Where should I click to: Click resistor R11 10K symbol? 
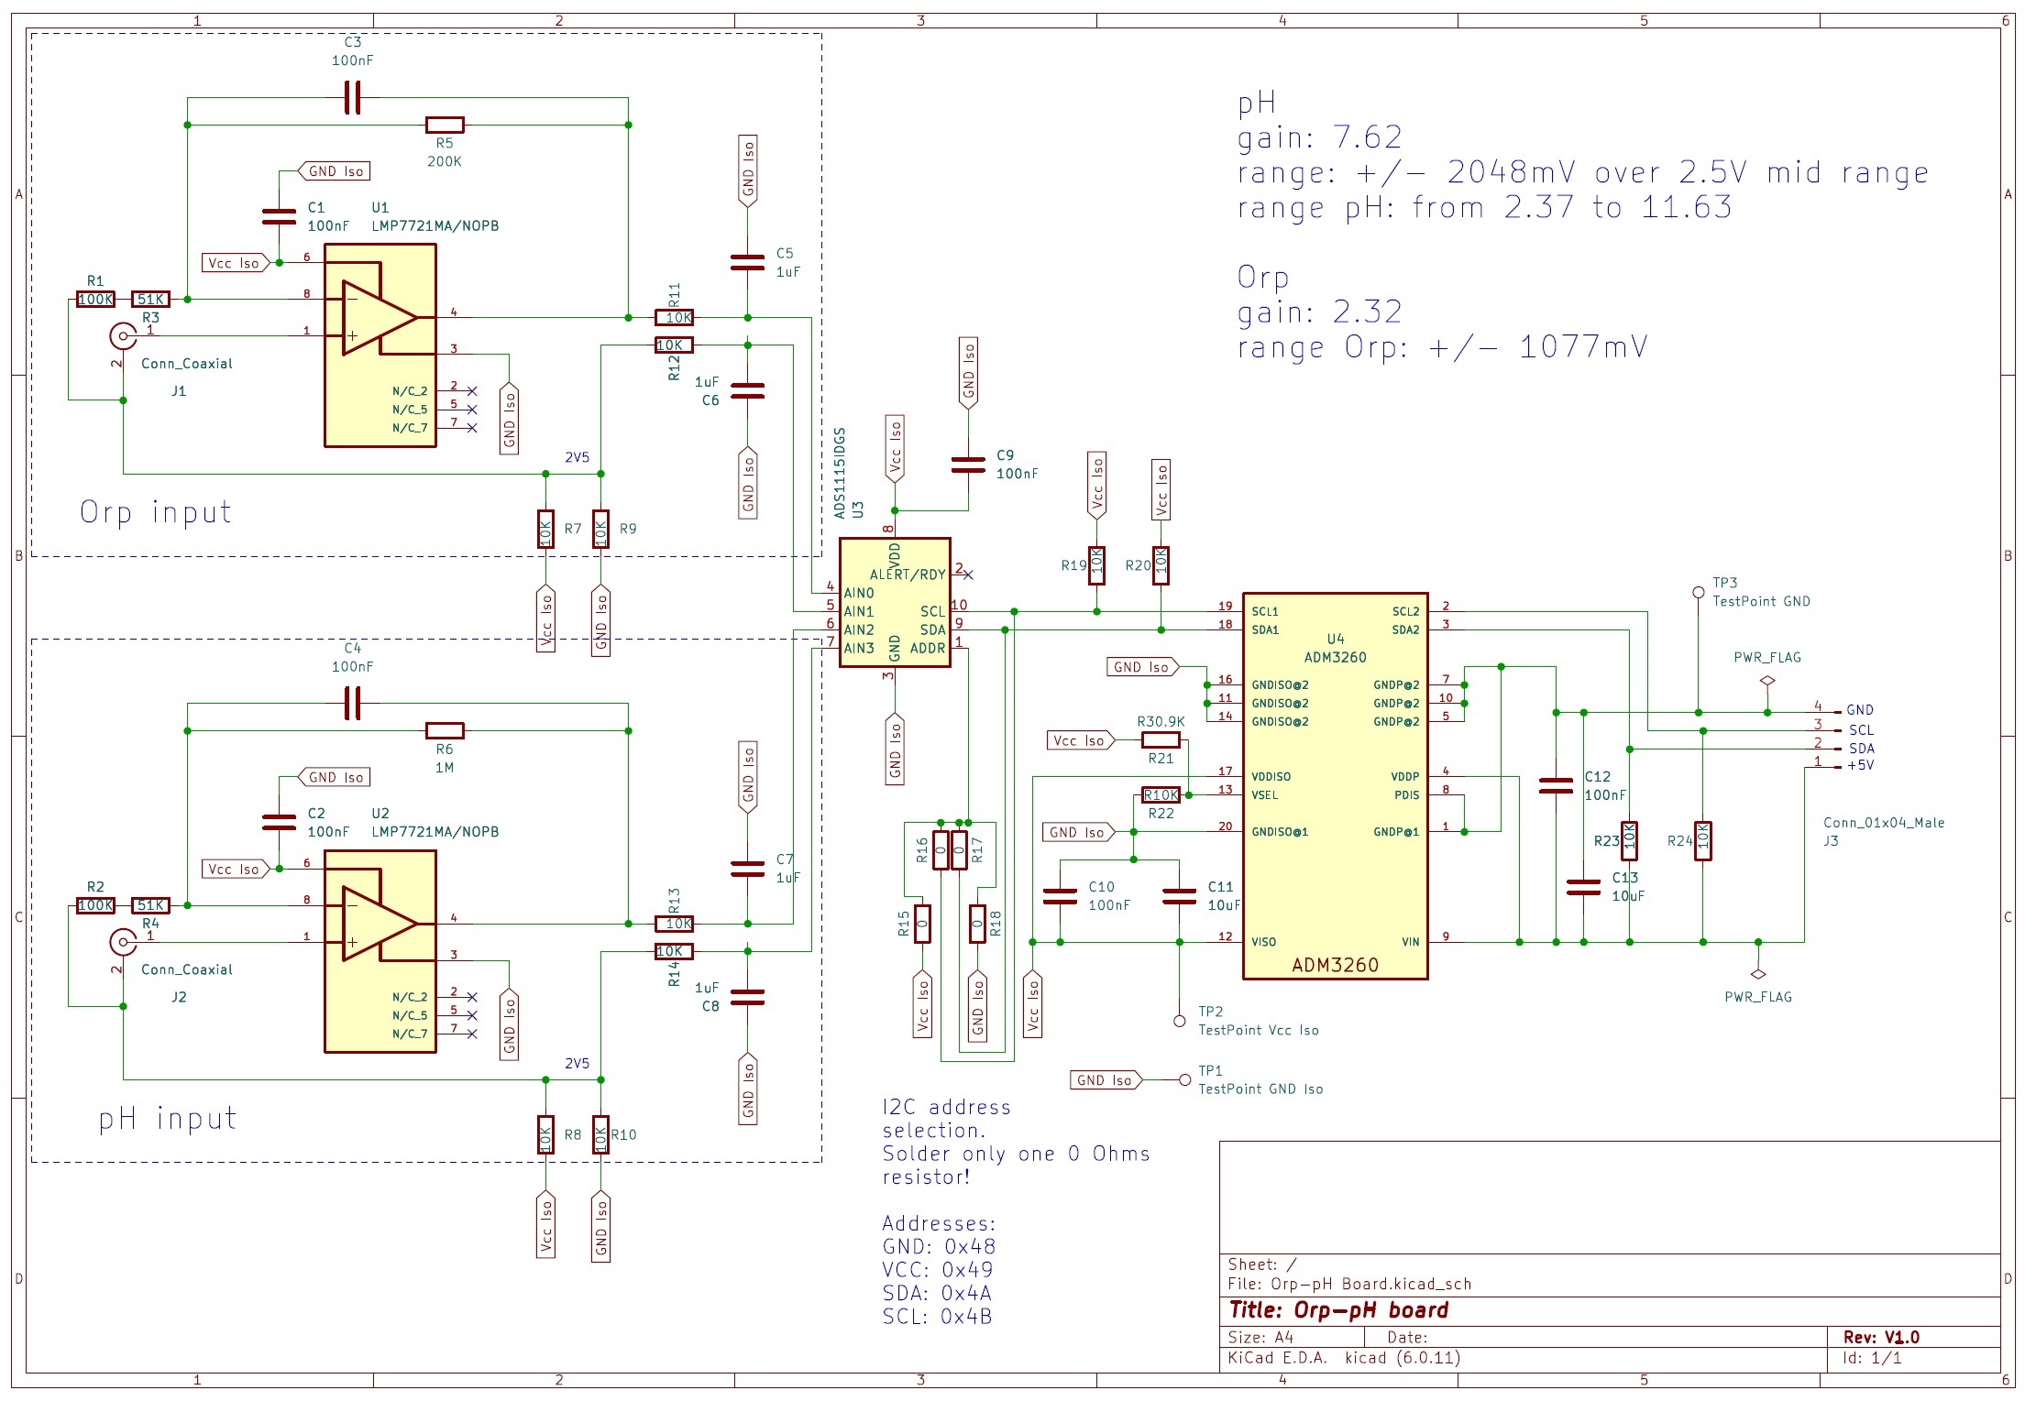pyautogui.click(x=674, y=318)
